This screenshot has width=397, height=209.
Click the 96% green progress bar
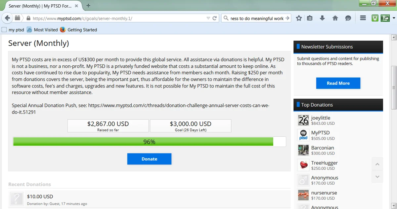[x=149, y=142]
